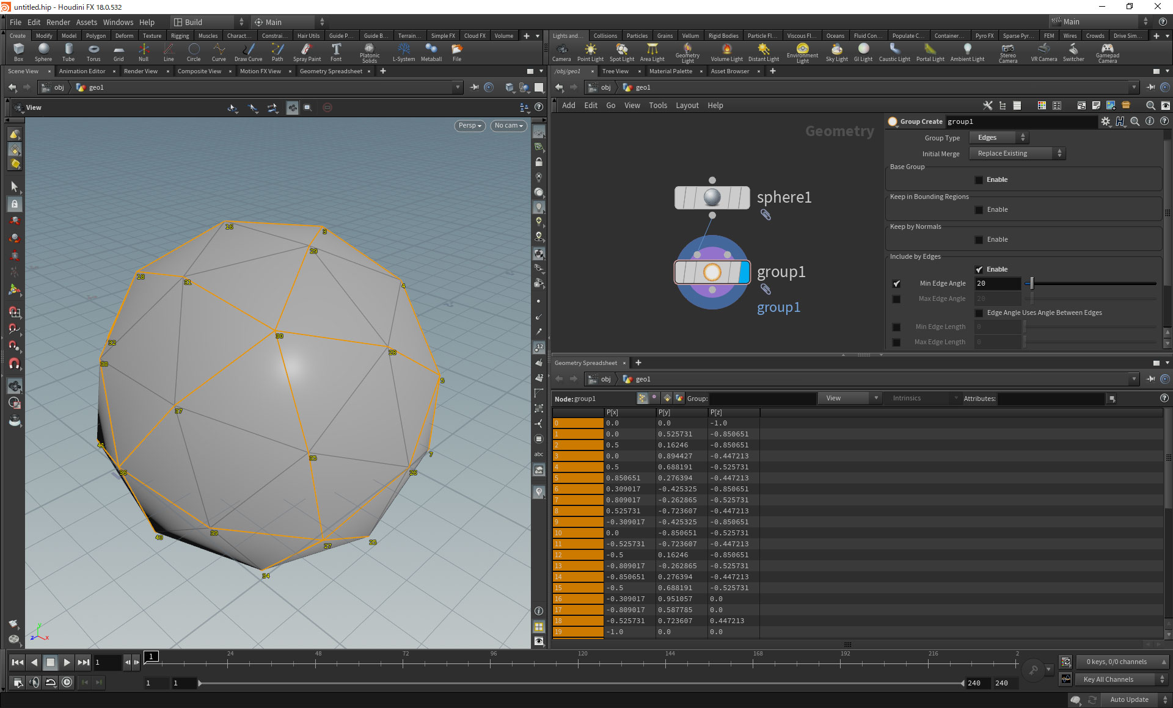Click the Gamepad Camera tool

point(1107,52)
